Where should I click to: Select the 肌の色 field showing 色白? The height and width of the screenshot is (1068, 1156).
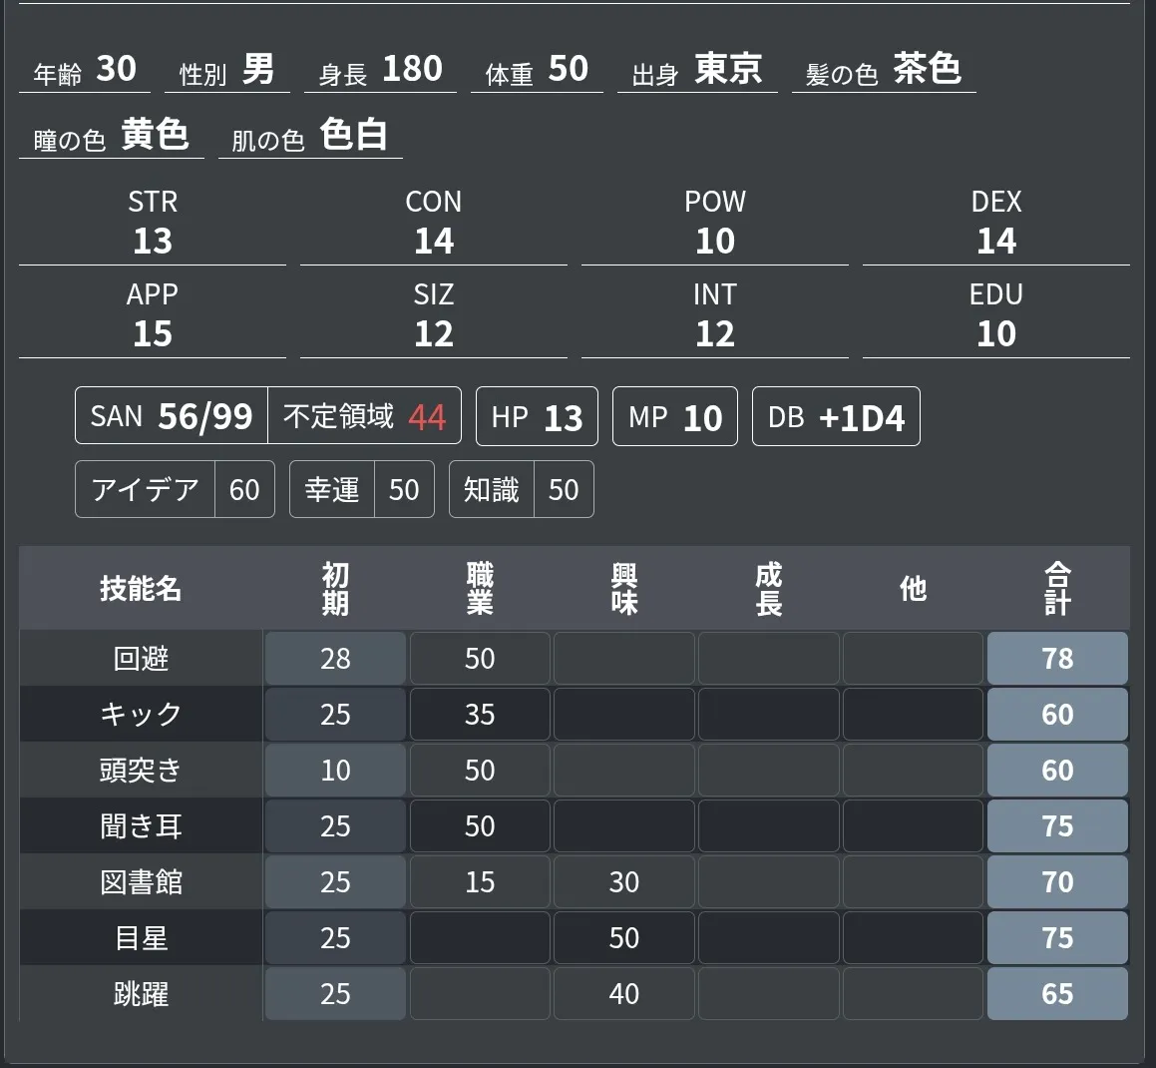point(353,136)
